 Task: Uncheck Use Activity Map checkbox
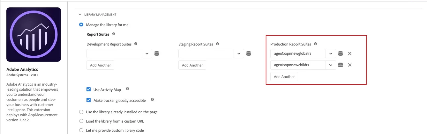tap(89, 89)
